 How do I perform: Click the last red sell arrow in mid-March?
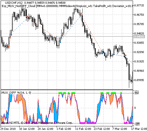click(125, 55)
